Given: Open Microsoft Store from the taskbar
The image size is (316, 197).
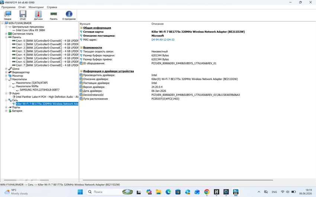Looking at the screenshot, I should (178, 192).
